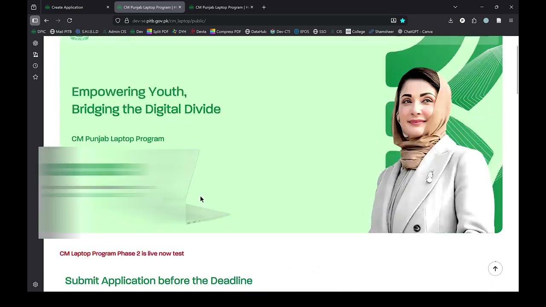546x307 pixels.
Task: Close the Create Application tab
Action: [x=107, y=7]
